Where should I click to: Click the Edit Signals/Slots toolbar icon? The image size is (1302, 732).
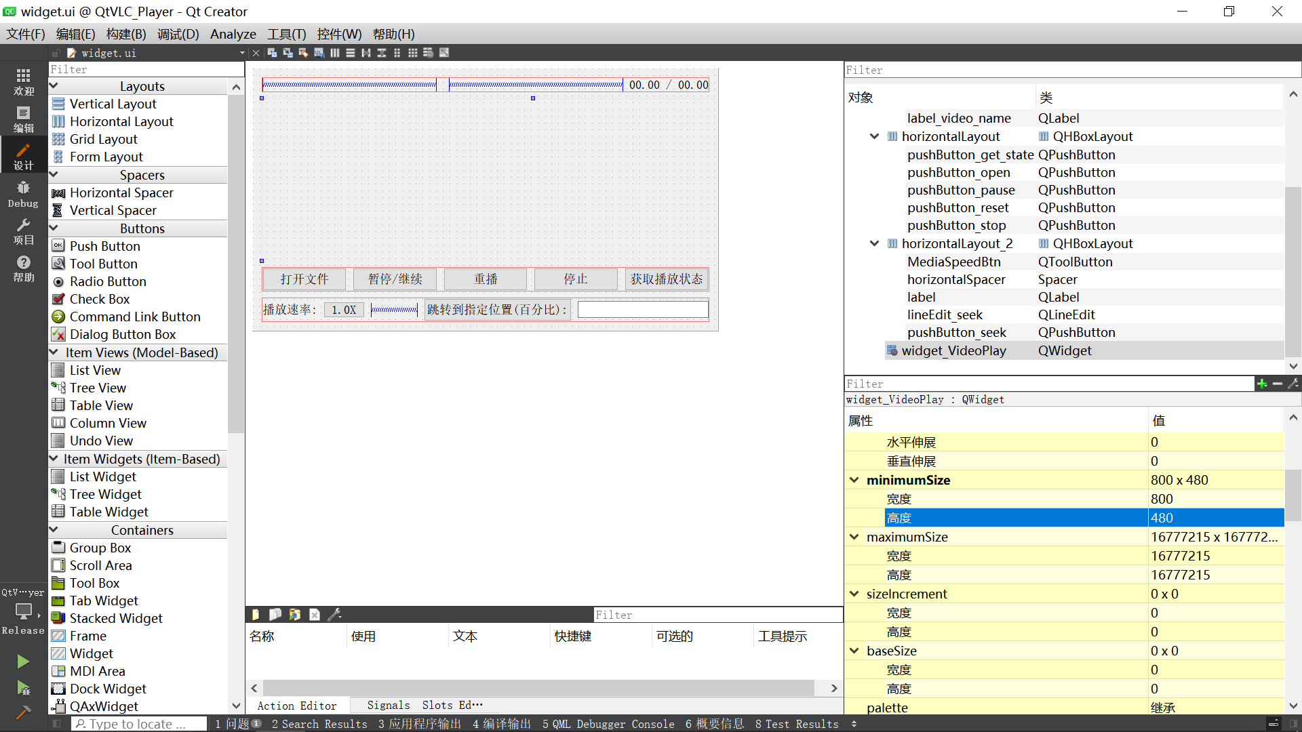pos(288,53)
